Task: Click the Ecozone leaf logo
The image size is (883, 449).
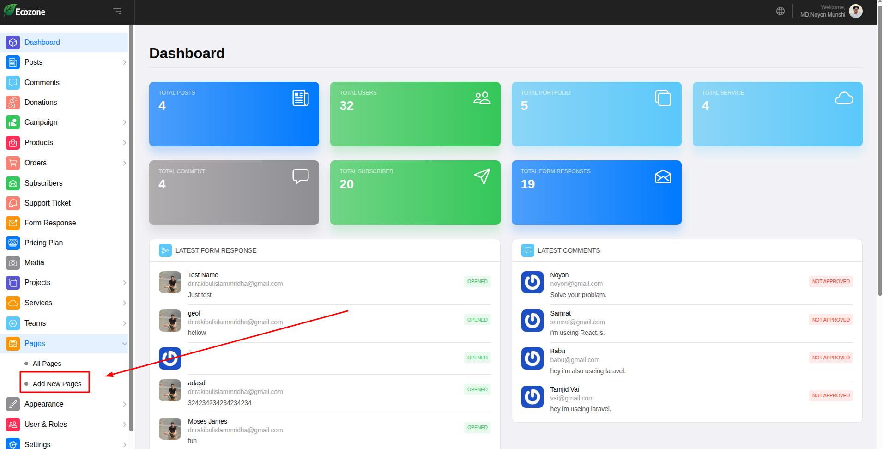Action: coord(25,11)
